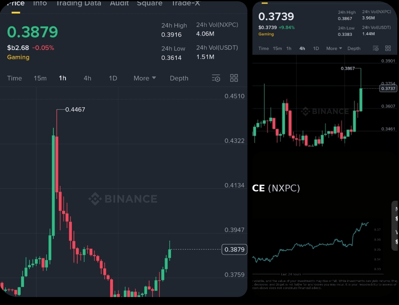Image resolution: width=399 pixels, height=305 pixels.
Task: Click the 0.3739 price heading
Action: [276, 16]
